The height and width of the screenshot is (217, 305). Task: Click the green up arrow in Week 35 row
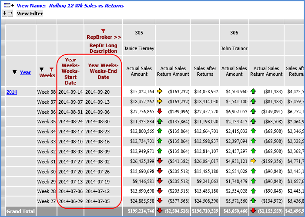tap(160, 122)
